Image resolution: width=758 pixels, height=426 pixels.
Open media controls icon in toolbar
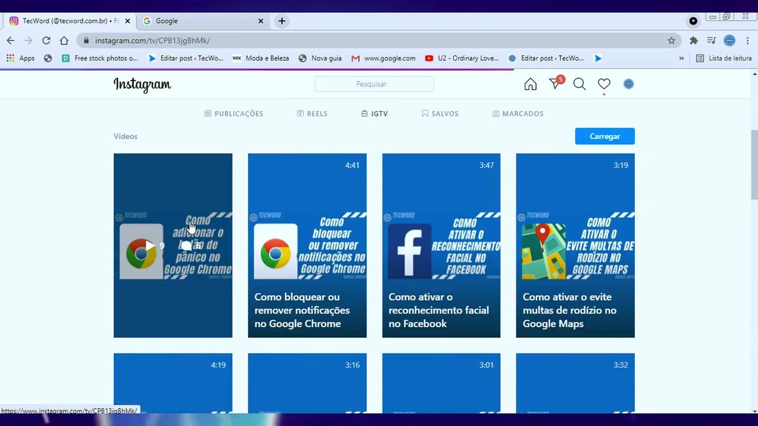click(711, 40)
